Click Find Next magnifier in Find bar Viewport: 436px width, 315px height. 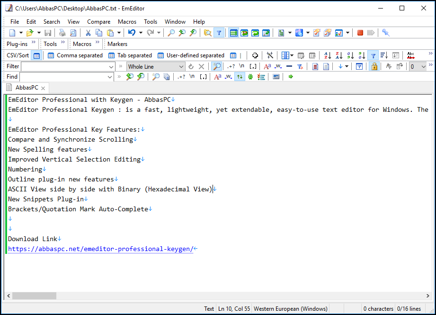141,77
